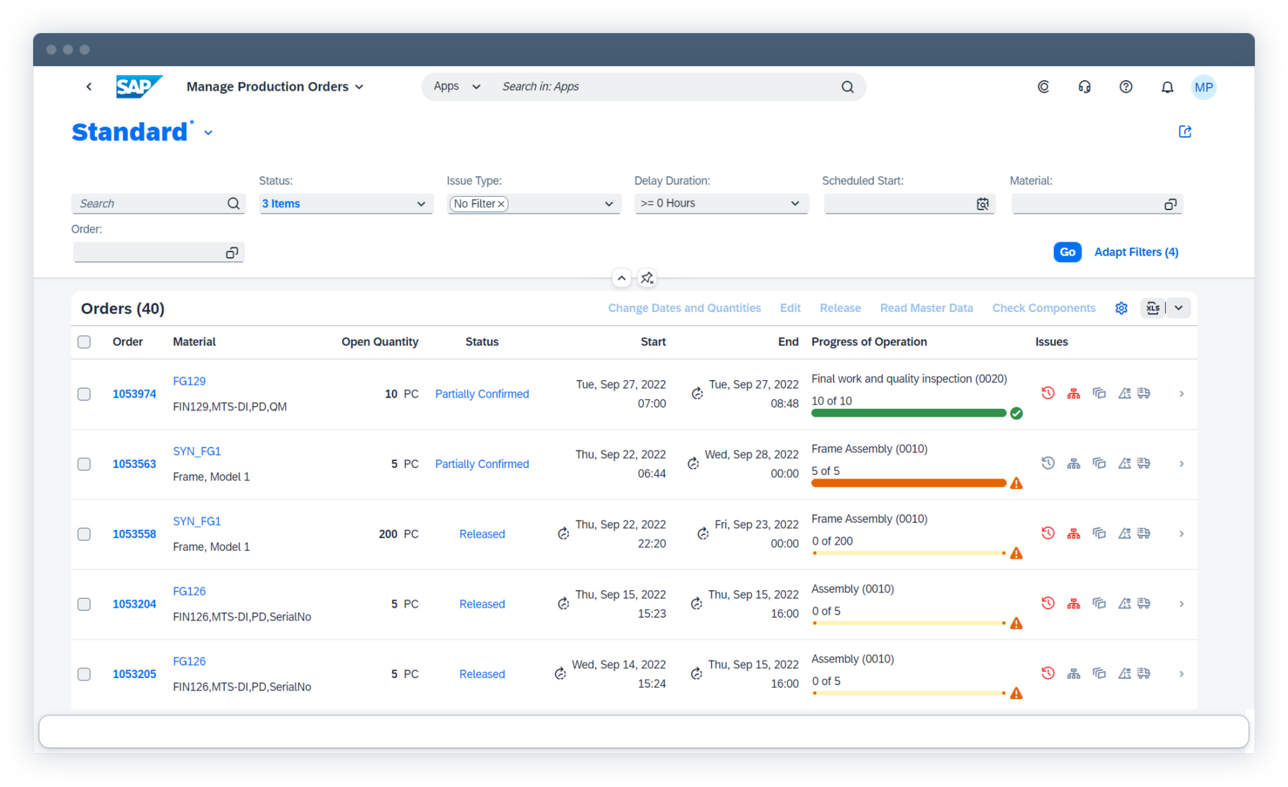This screenshot has width=1288, height=787.
Task: Check the box for order 1053558
Action: 84,534
